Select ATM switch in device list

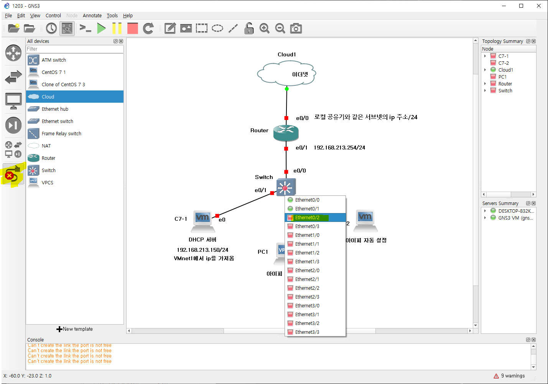coord(75,60)
